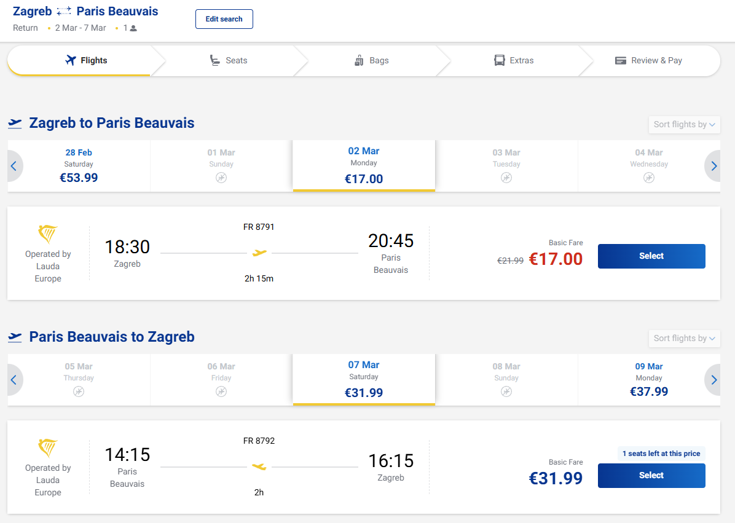735x523 pixels.
Task: Open Sort flights by for Zagreb departure
Action: (x=684, y=124)
